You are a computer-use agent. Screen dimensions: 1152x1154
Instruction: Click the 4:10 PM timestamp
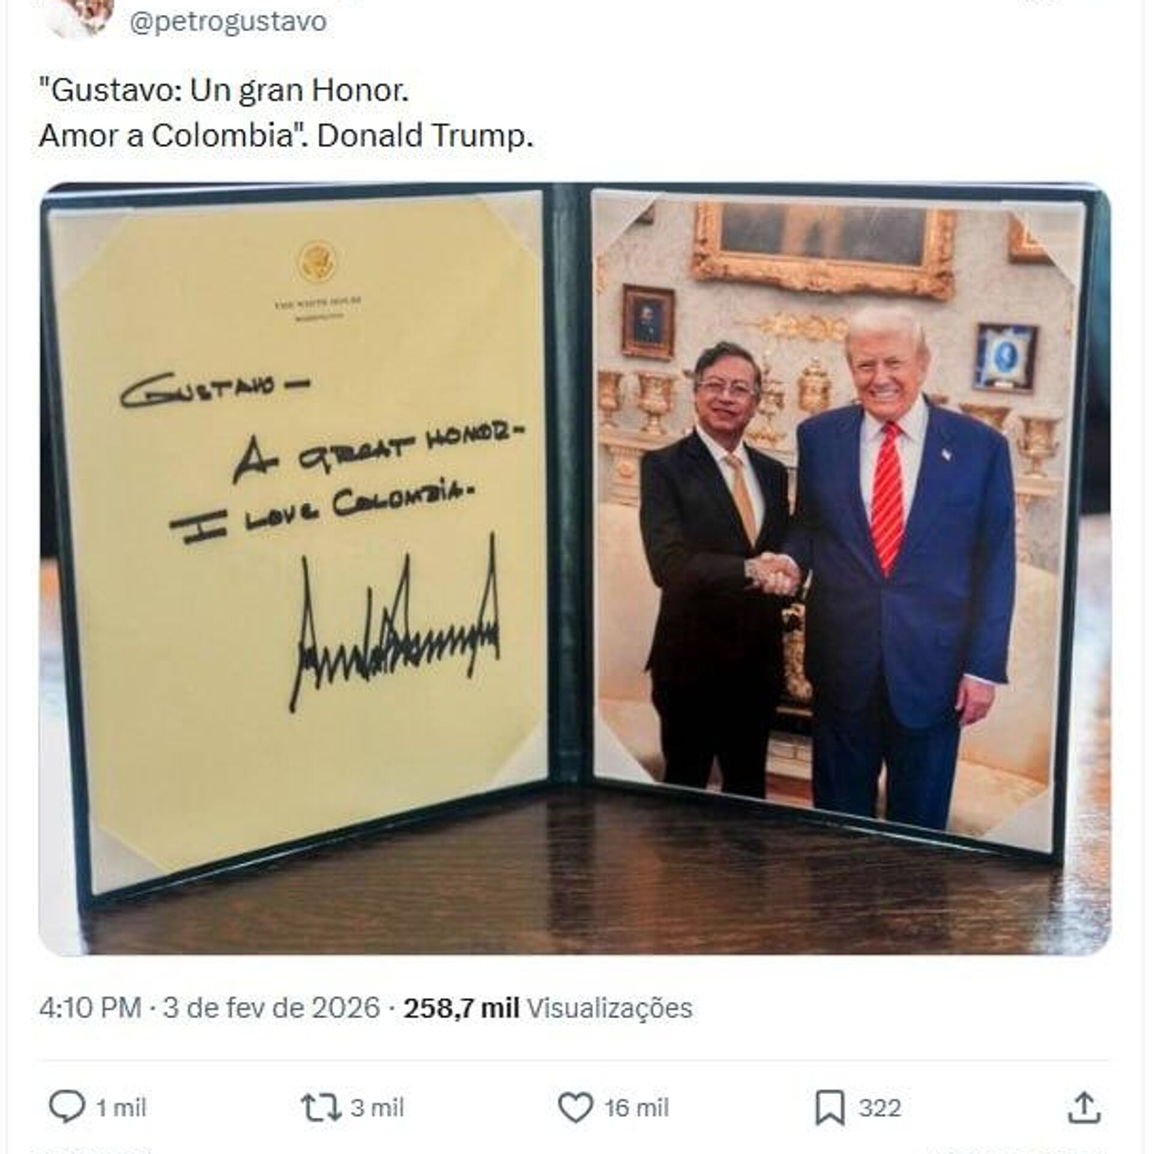click(90, 1008)
